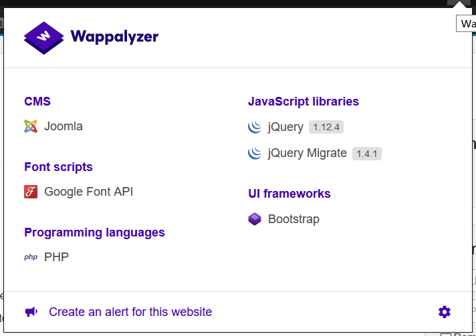The width and height of the screenshot is (476, 336).
Task: Open the Bootstrap framework link
Action: (293, 219)
